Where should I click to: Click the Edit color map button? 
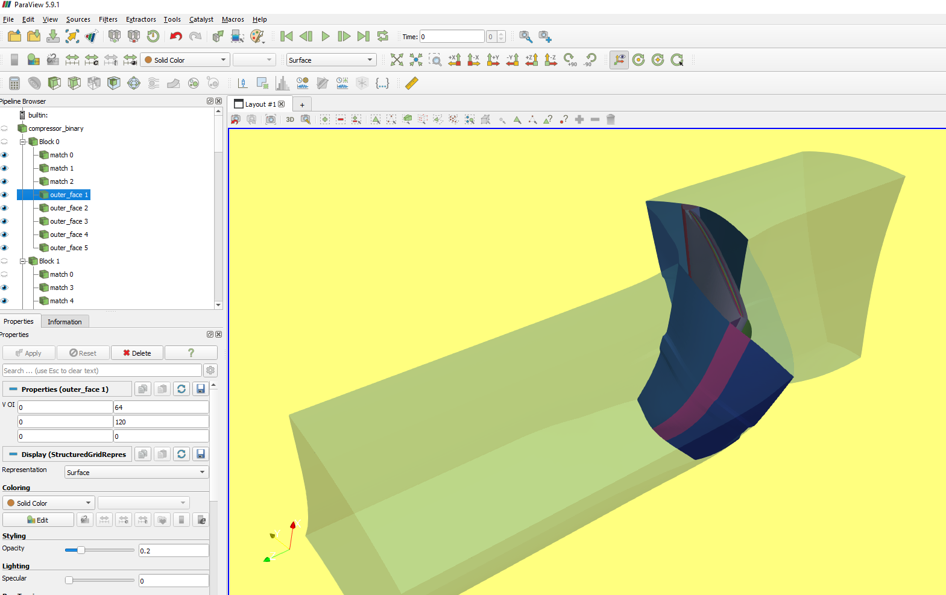tap(38, 520)
